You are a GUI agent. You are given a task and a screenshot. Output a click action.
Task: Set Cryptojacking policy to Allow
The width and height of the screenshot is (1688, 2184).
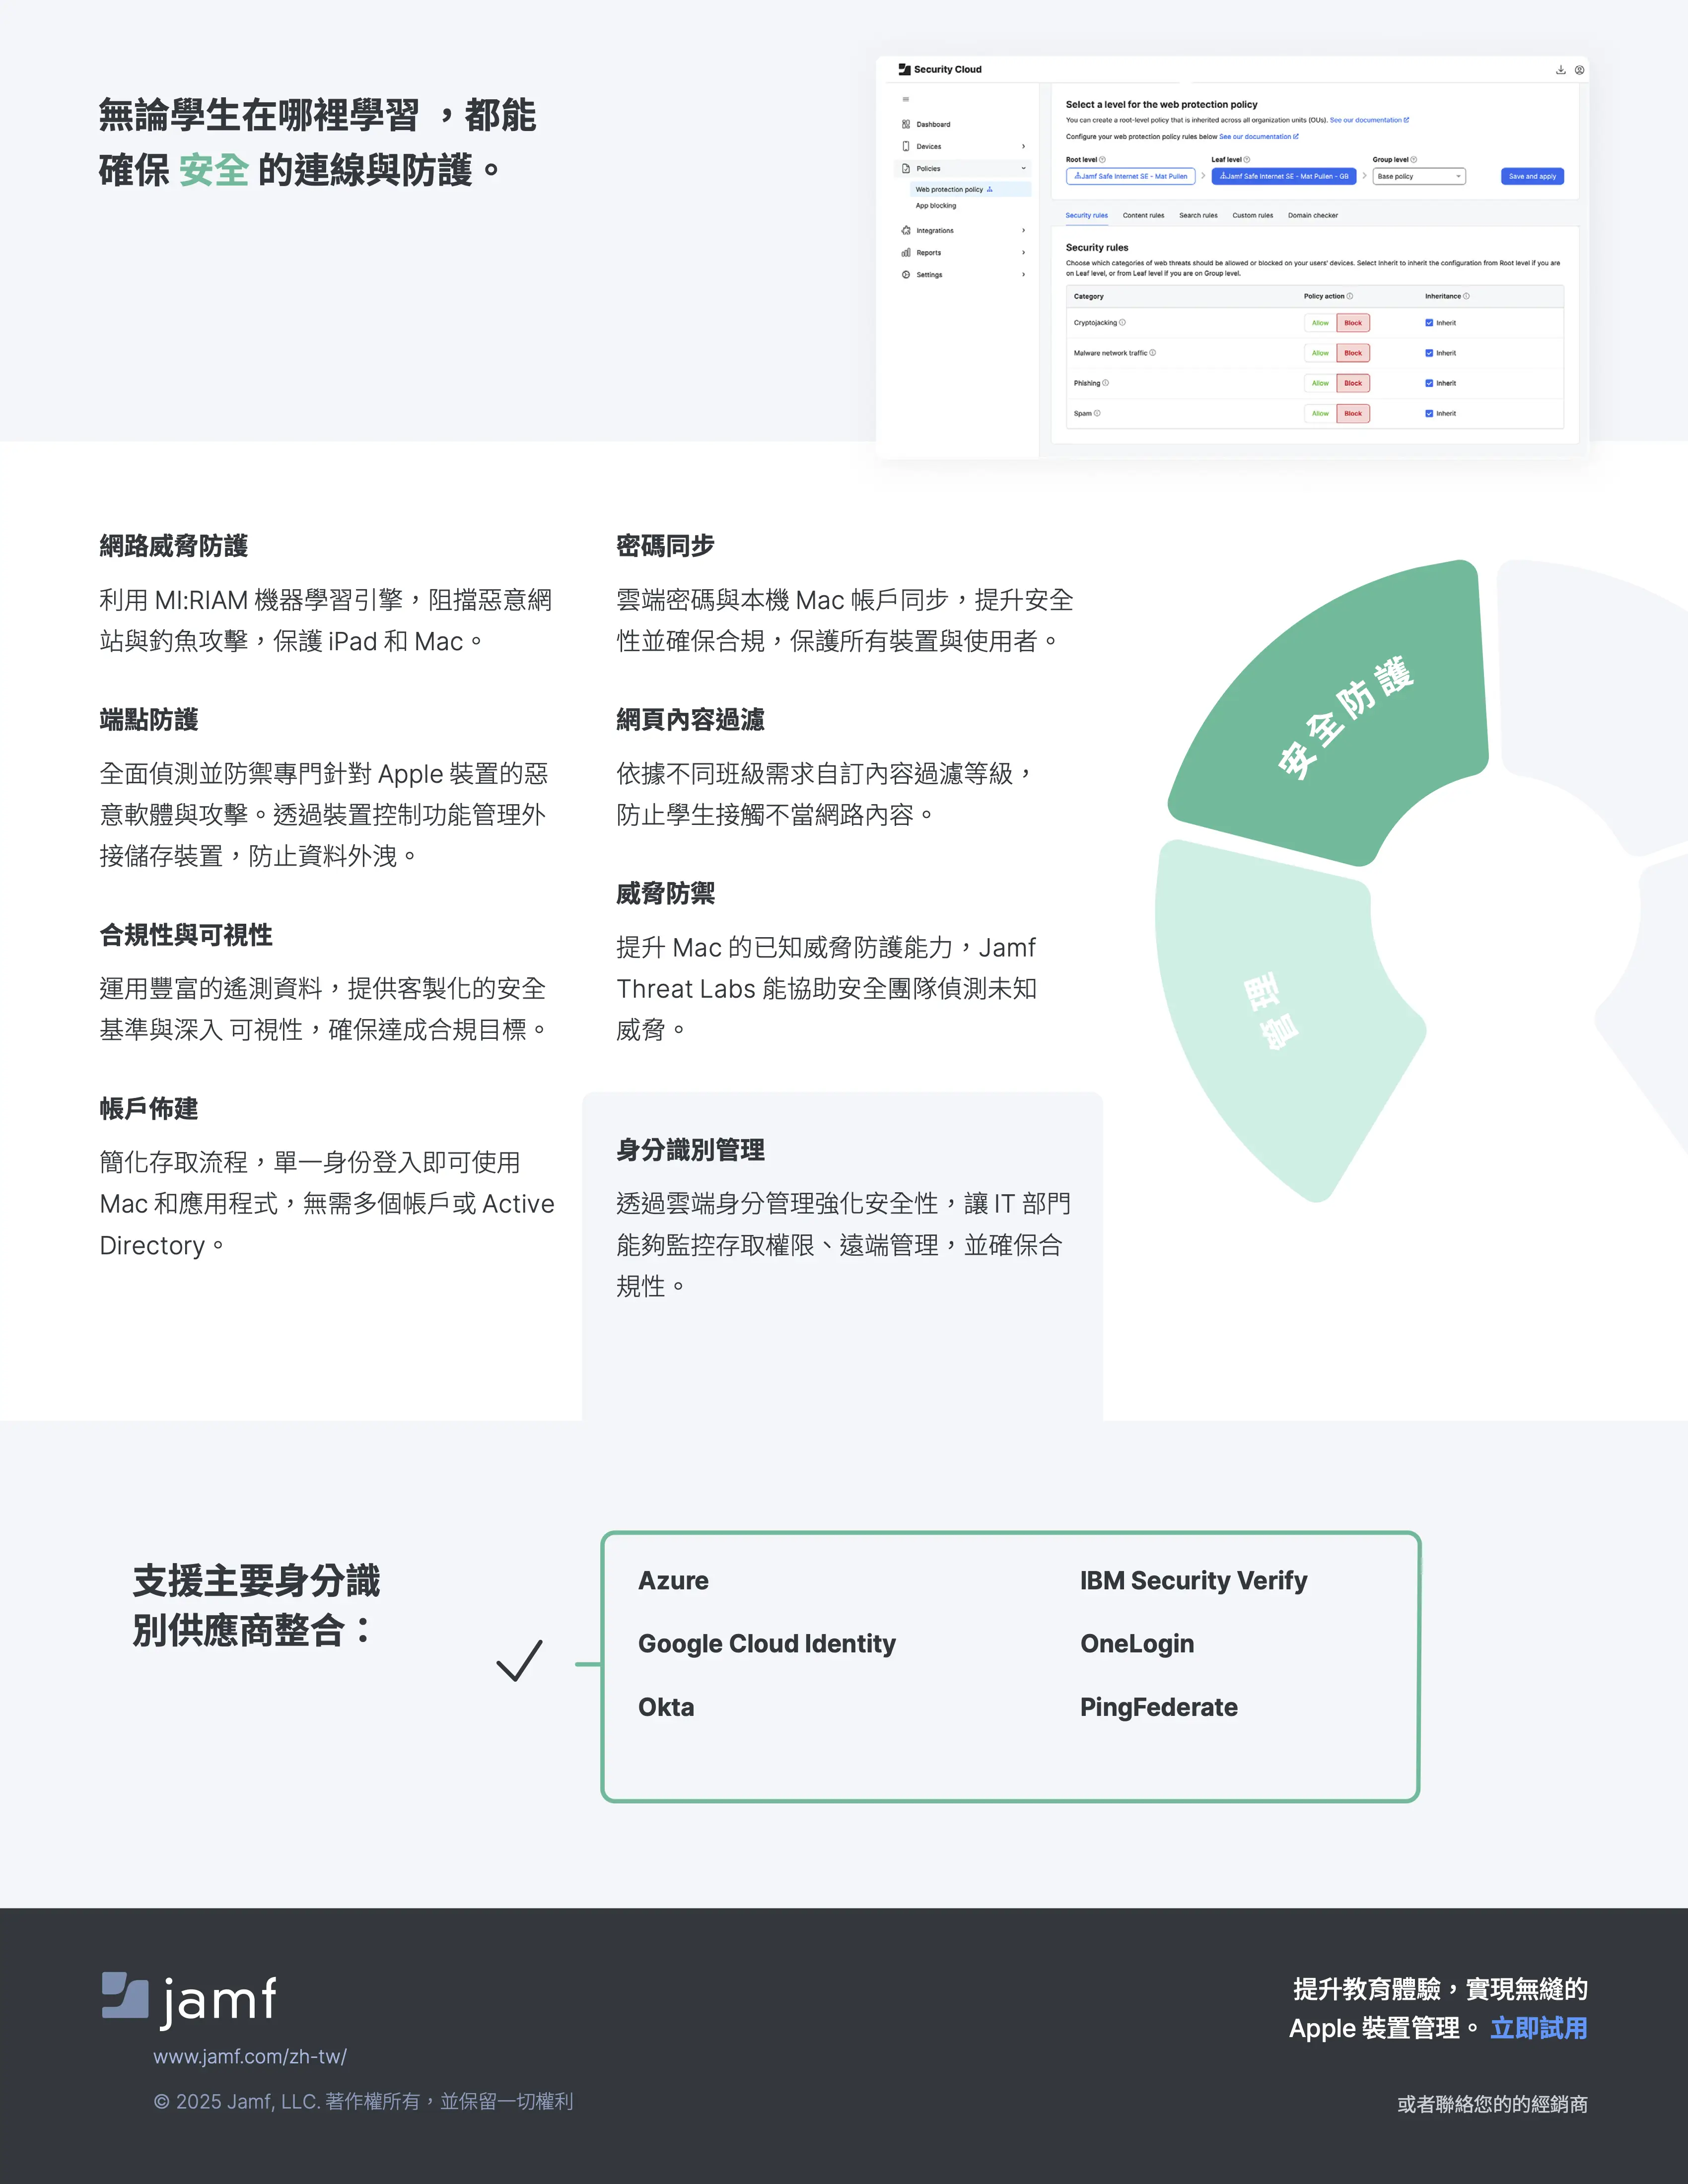(1320, 323)
